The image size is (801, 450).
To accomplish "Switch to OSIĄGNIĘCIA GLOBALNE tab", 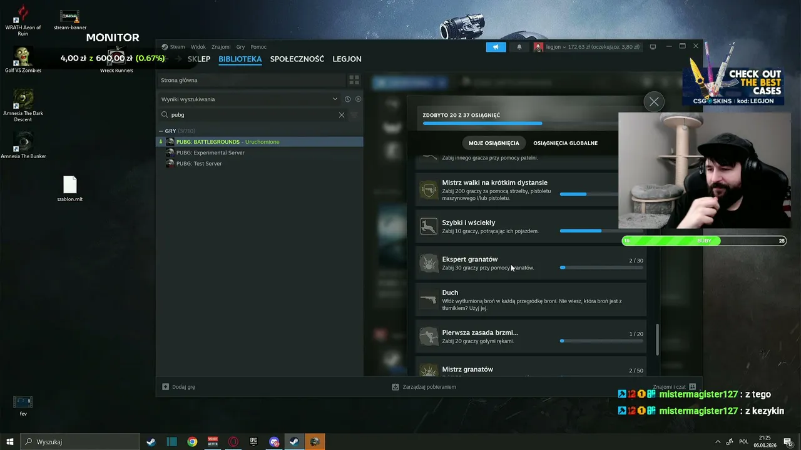I will 566,143.
